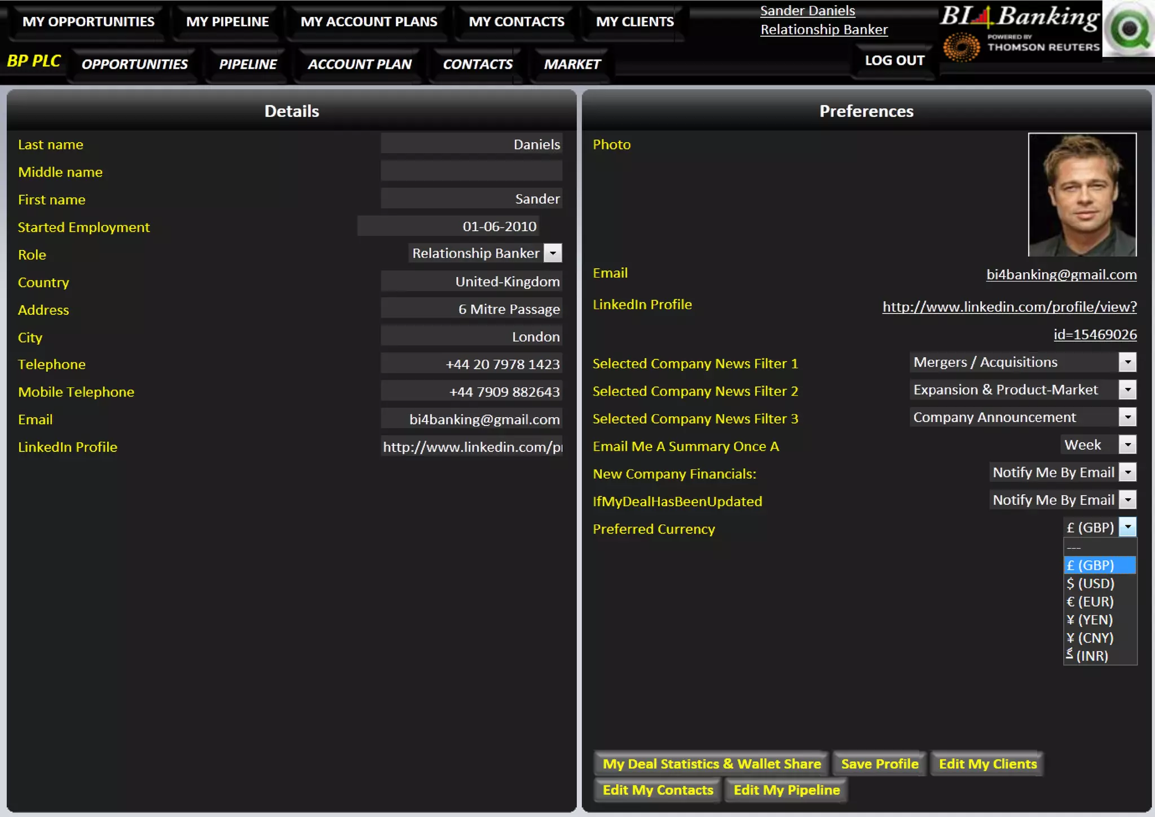Open My Deal Statistics & Wallet Share
This screenshot has width=1155, height=817.
click(x=711, y=764)
